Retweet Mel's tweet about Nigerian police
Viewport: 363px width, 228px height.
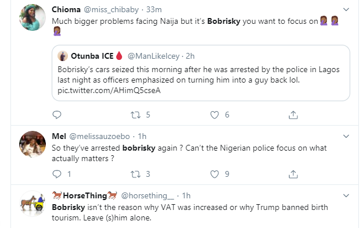point(136,174)
